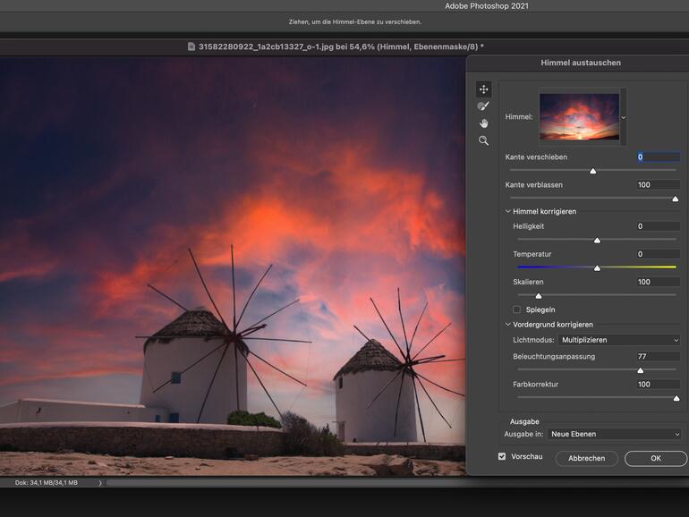Select the document tab 31582280922_1a2cb13327_o-1.jpg
689x517 pixels.
336,47
